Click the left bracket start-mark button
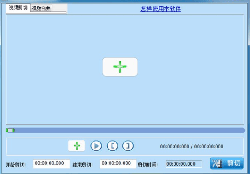This screenshot has height=174, width=250. [112, 146]
